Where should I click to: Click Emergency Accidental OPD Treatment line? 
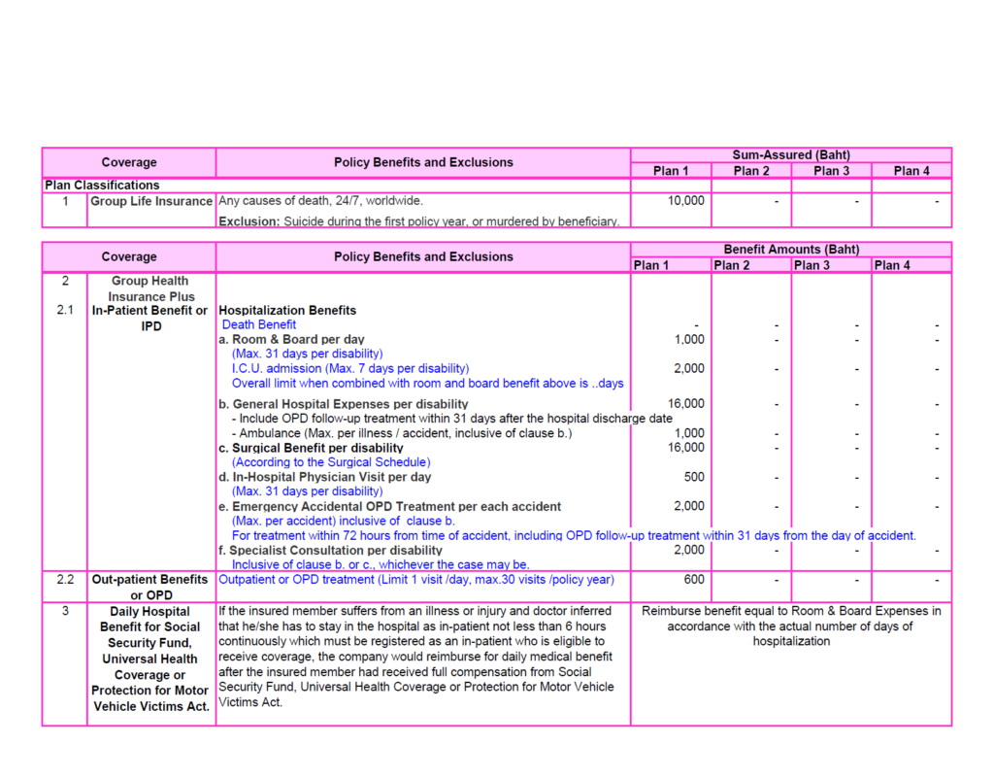[x=389, y=506]
